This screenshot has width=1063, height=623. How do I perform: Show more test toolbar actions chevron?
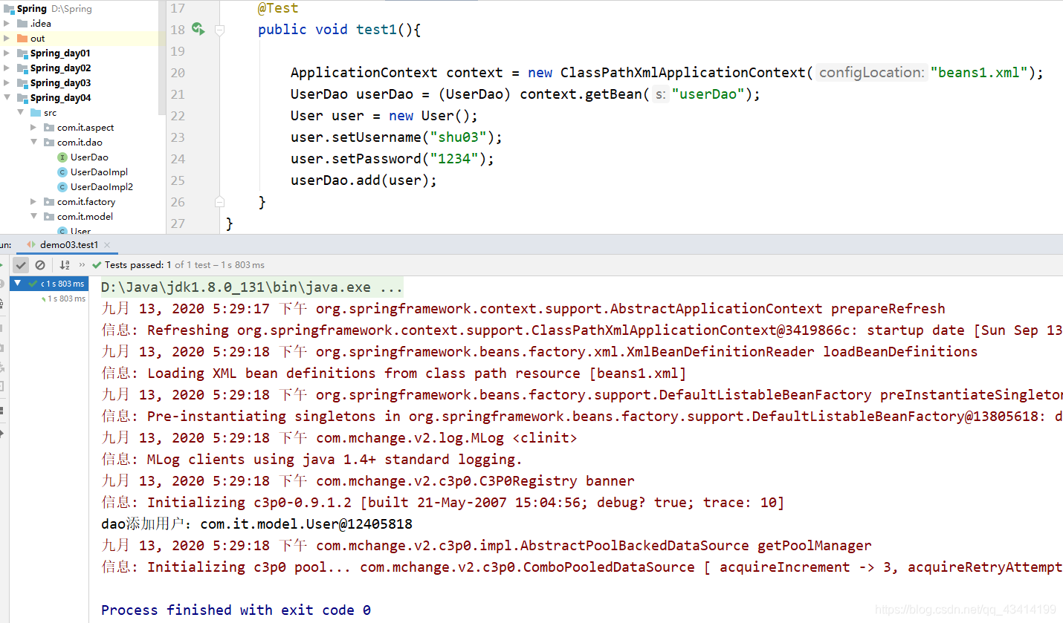tap(82, 264)
